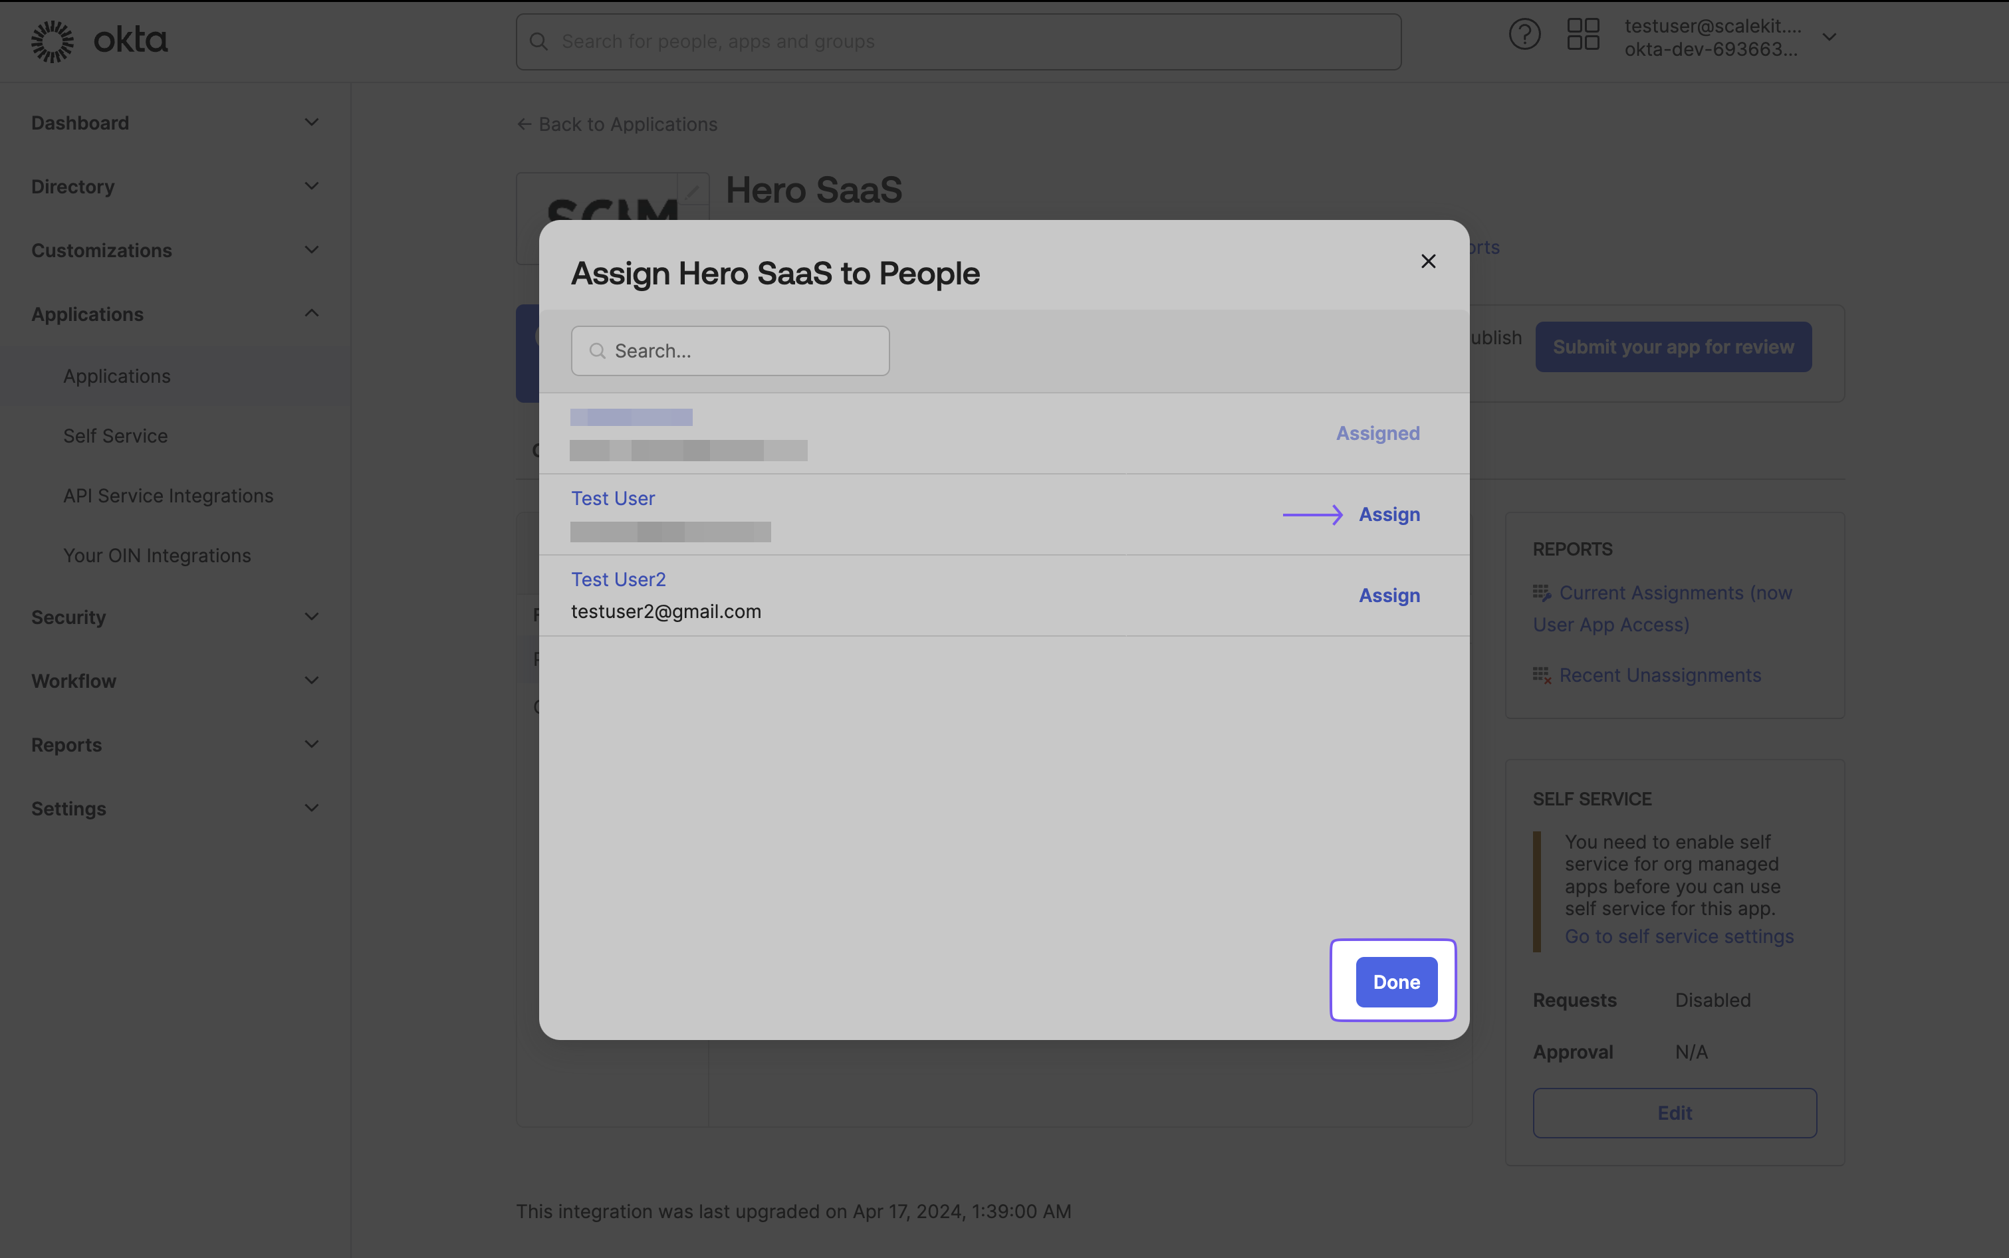Click Search field in Assign Hero SaaS modal
This screenshot has height=1258, width=2009.
731,350
